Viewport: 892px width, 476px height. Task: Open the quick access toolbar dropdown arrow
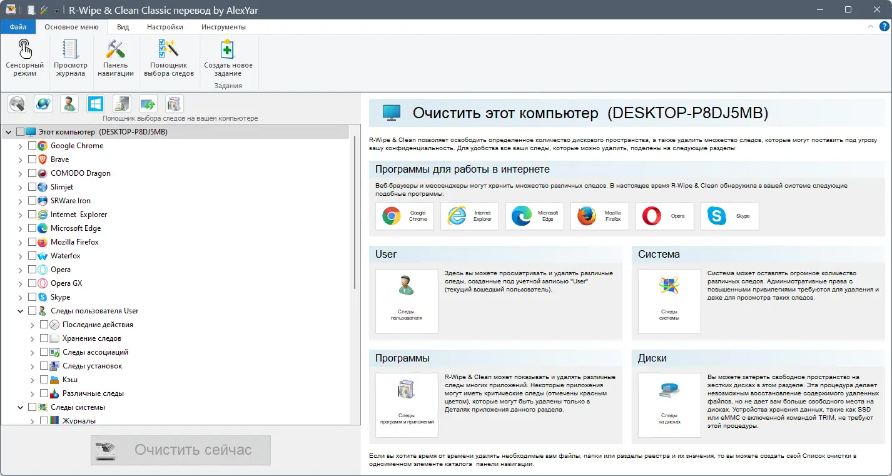pos(55,10)
